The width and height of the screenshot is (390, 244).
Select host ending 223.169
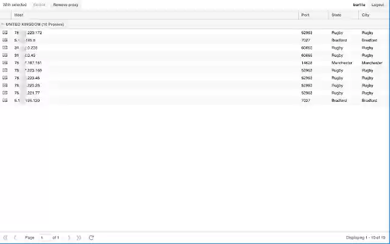(x=28, y=70)
